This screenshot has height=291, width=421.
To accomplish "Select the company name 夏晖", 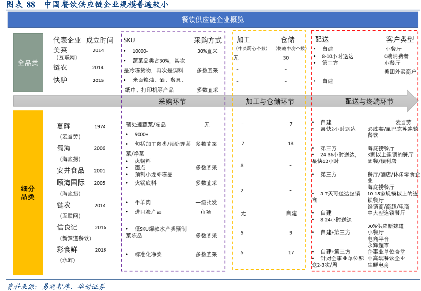I will (x=64, y=126).
